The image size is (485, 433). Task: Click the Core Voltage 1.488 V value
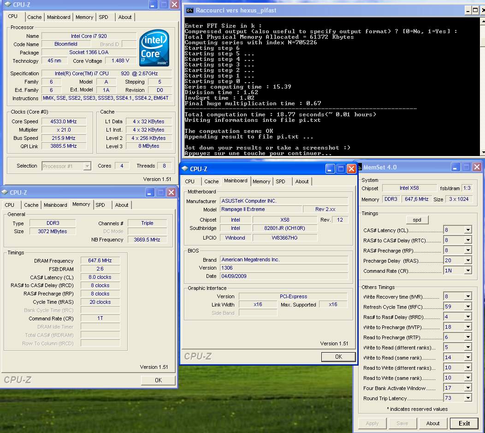coord(120,61)
